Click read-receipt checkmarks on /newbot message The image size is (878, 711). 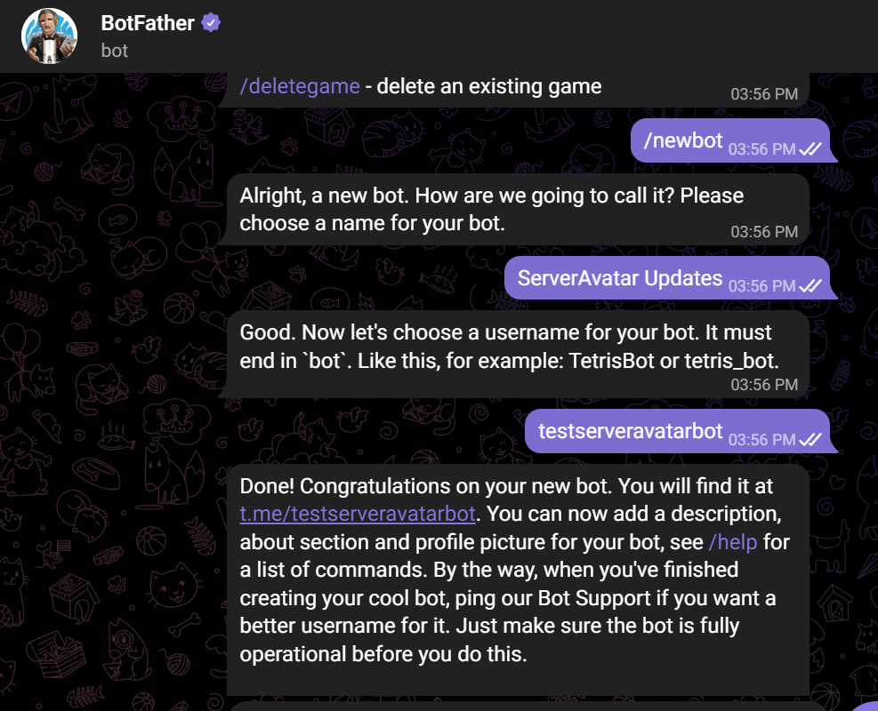pos(810,149)
